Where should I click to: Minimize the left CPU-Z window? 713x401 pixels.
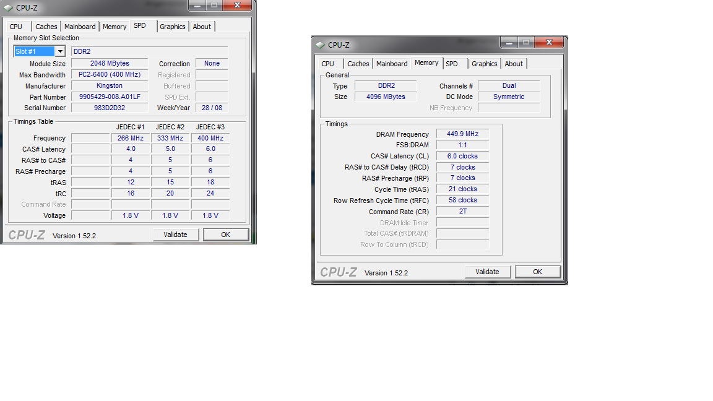pos(197,6)
